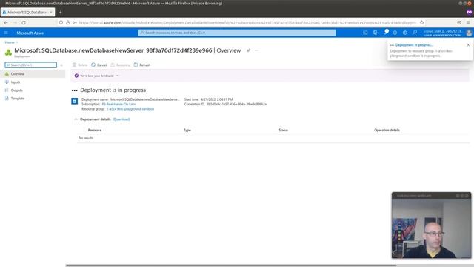Viewport: 474px width, 267px height.
Task: Close the Microsoft.SQLDatabase browser tab
Action: [x=51, y=13]
